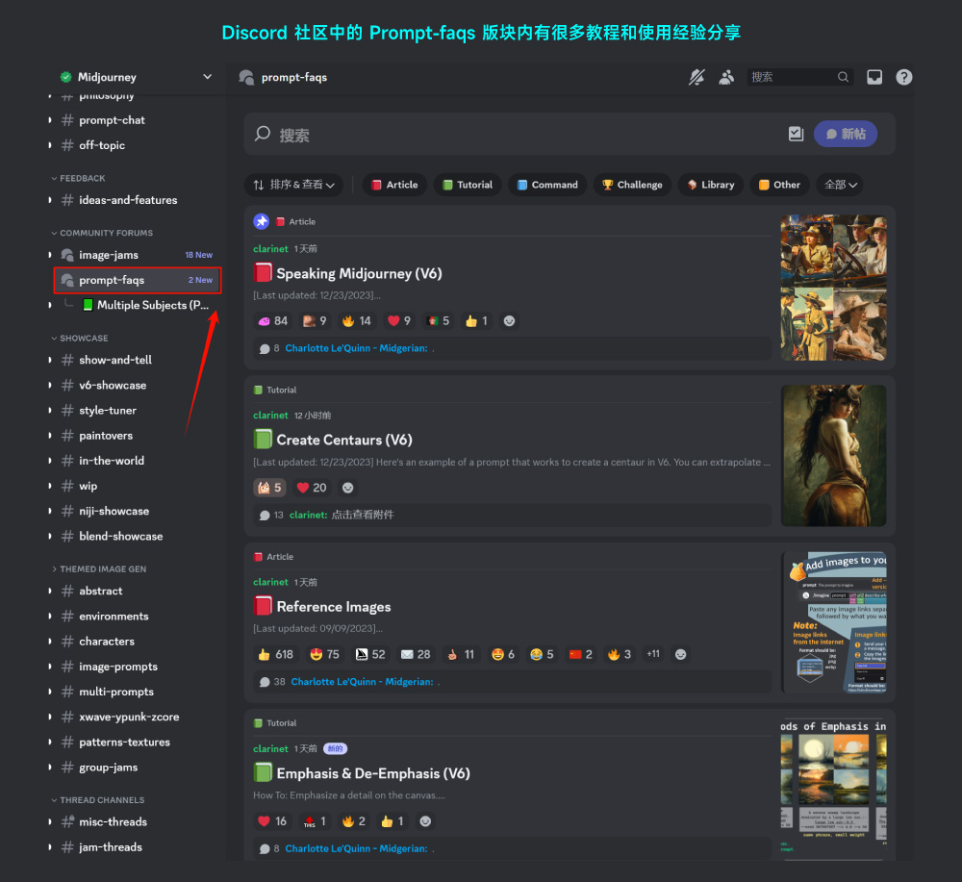This screenshot has width=962, height=882.
Task: Open the help question mark icon
Action: tap(903, 77)
